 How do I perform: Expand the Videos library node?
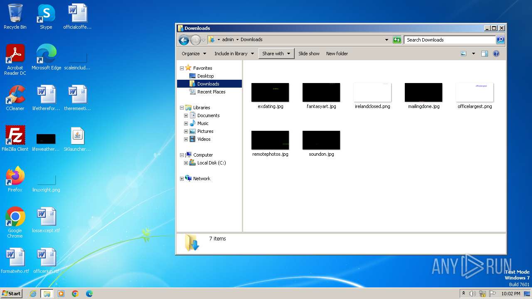click(186, 139)
